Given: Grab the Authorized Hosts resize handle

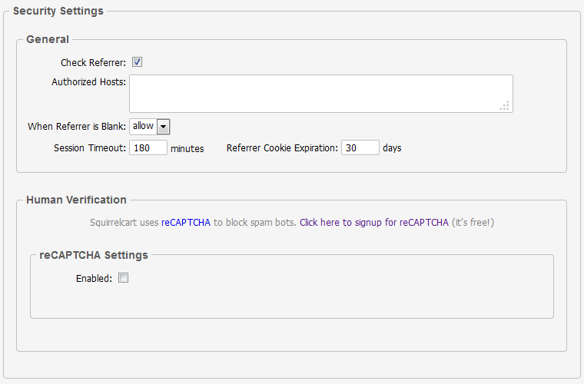Looking at the screenshot, I should click(x=505, y=106).
